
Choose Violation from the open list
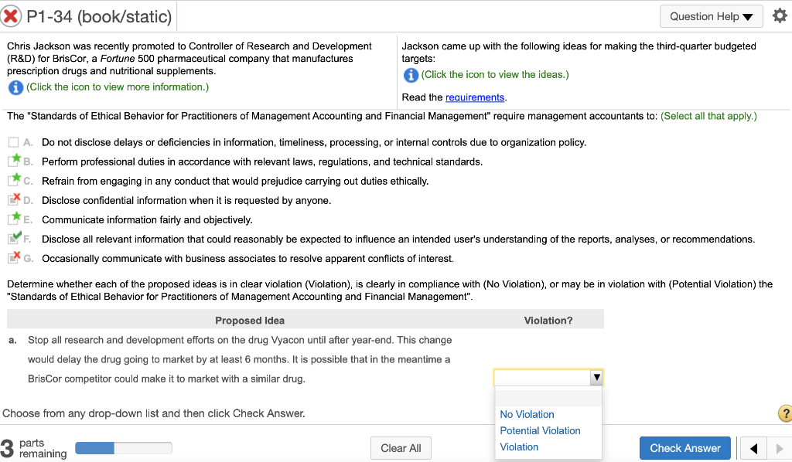[x=519, y=447]
